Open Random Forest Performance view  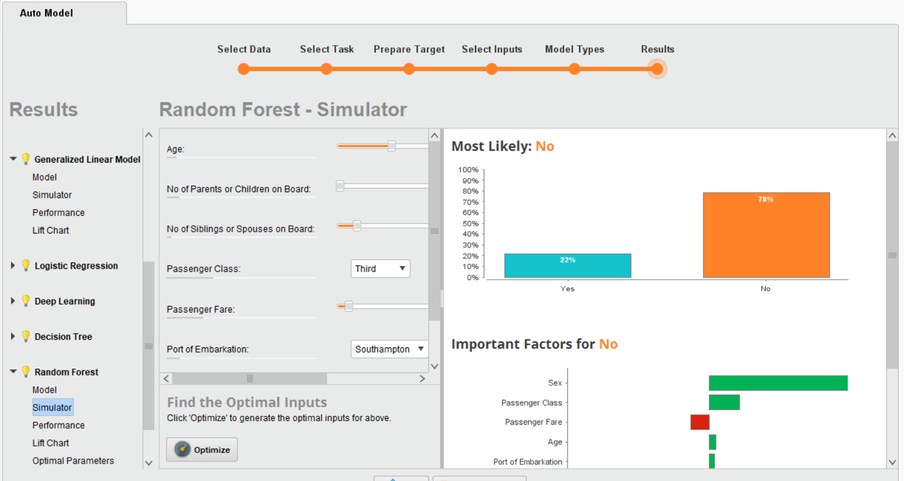pyautogui.click(x=59, y=425)
